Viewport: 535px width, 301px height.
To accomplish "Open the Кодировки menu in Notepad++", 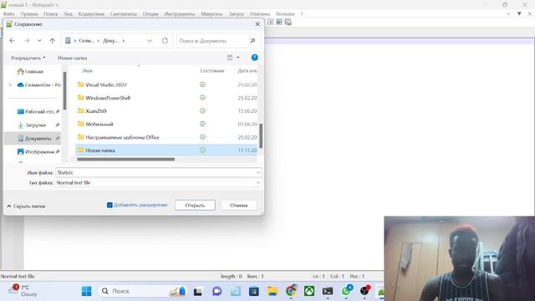I will (x=91, y=14).
